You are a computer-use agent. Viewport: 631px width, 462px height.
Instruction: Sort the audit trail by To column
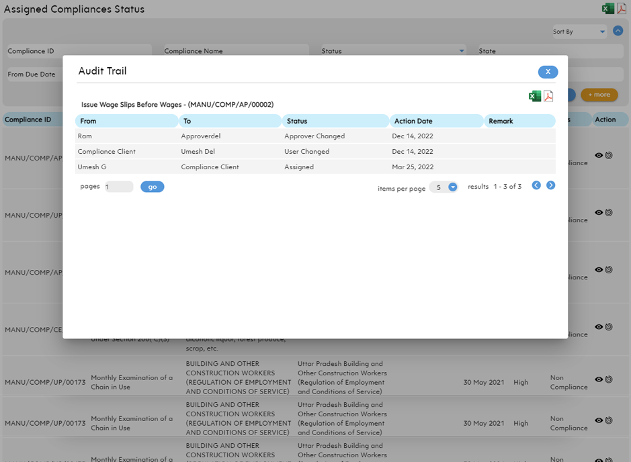[230, 121]
